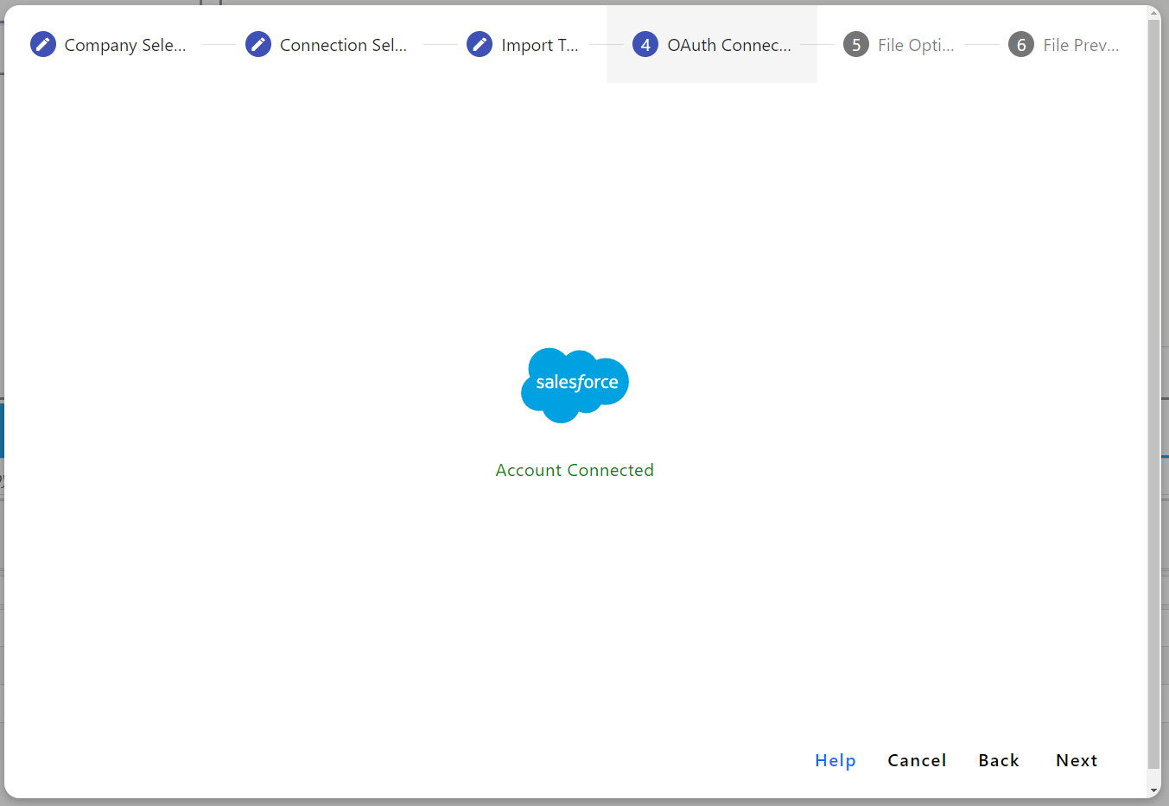Viewport: 1169px width, 806px height.
Task: Click the scrollbar up arrow
Action: [1154, 12]
